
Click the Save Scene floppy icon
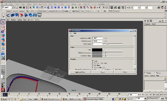click(24, 7)
